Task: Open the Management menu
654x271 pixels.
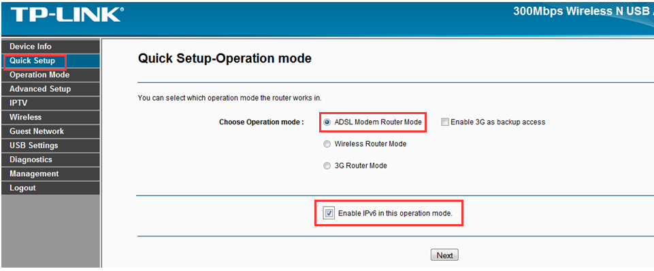Action: click(50, 174)
